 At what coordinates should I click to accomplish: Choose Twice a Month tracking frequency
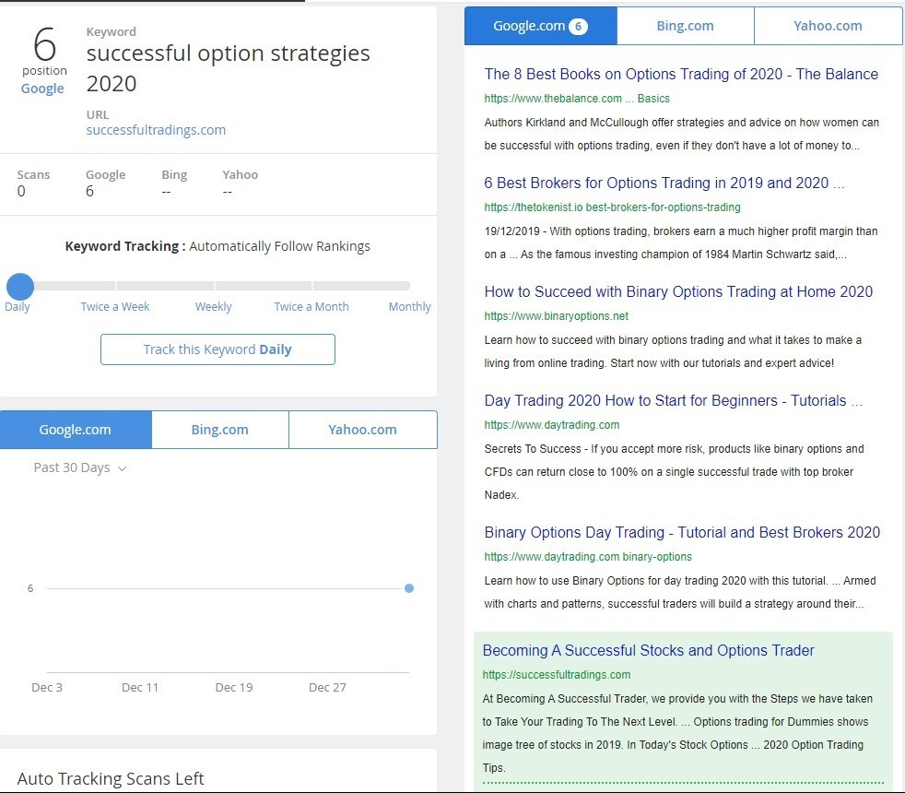point(311,307)
